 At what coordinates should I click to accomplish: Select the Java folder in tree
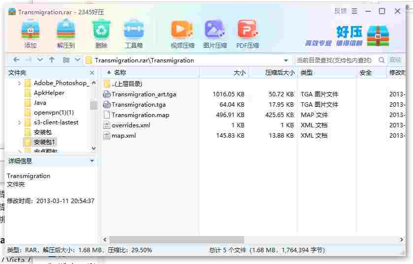pyautogui.click(x=40, y=103)
